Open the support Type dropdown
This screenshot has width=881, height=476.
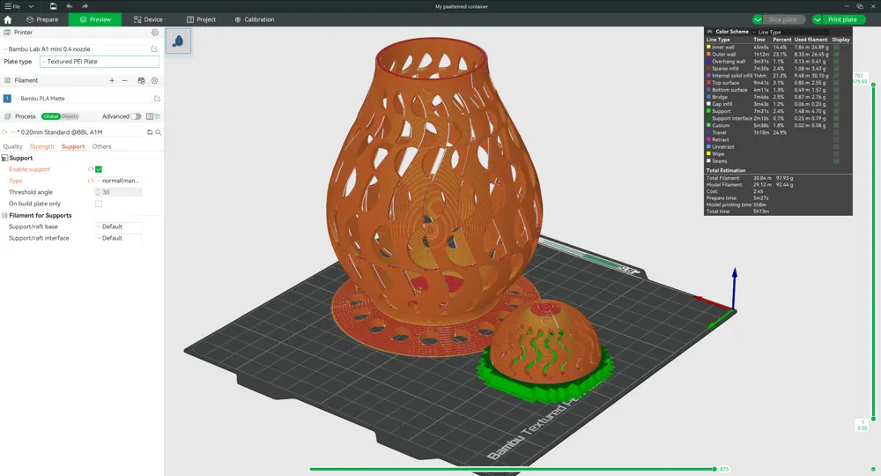[x=119, y=181]
